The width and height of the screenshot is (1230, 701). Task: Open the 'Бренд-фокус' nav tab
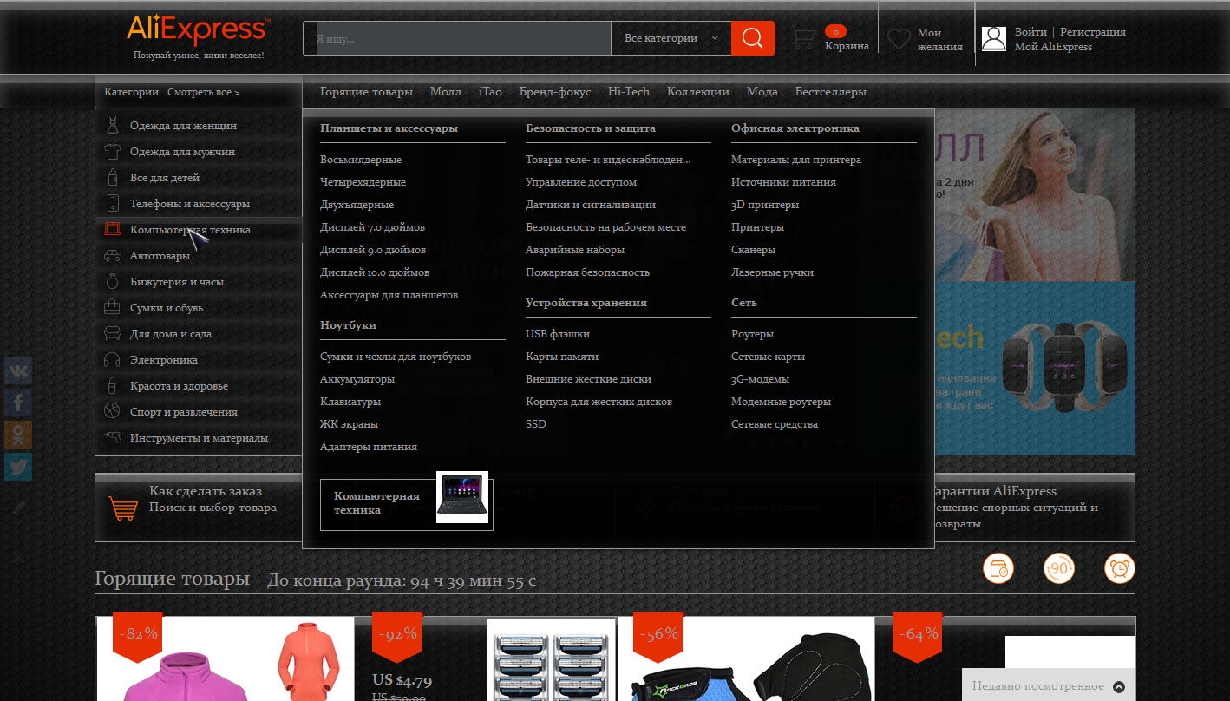point(555,92)
